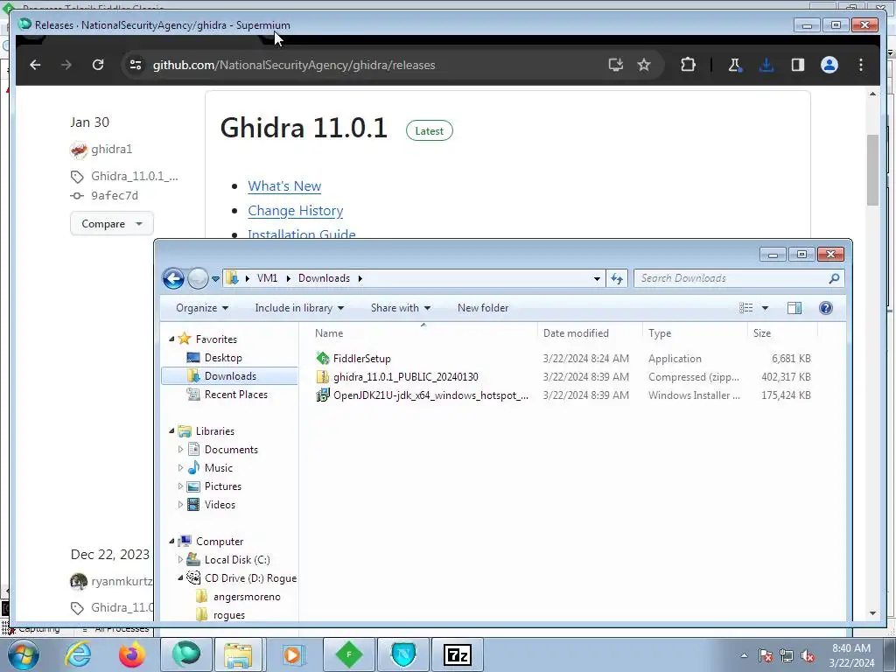Click the browser forward arrow
The height and width of the screenshot is (672, 896).
(66, 65)
